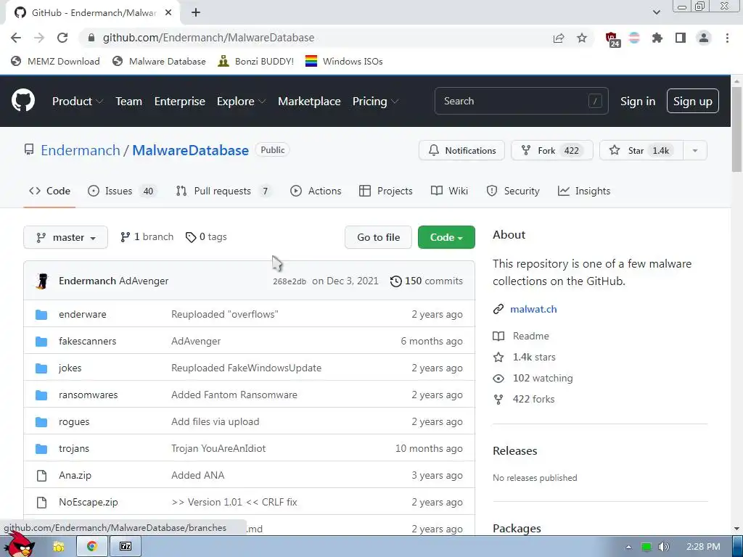The image size is (743, 557).
Task: Click the page vertical scrollbar thumb
Action: (736, 129)
